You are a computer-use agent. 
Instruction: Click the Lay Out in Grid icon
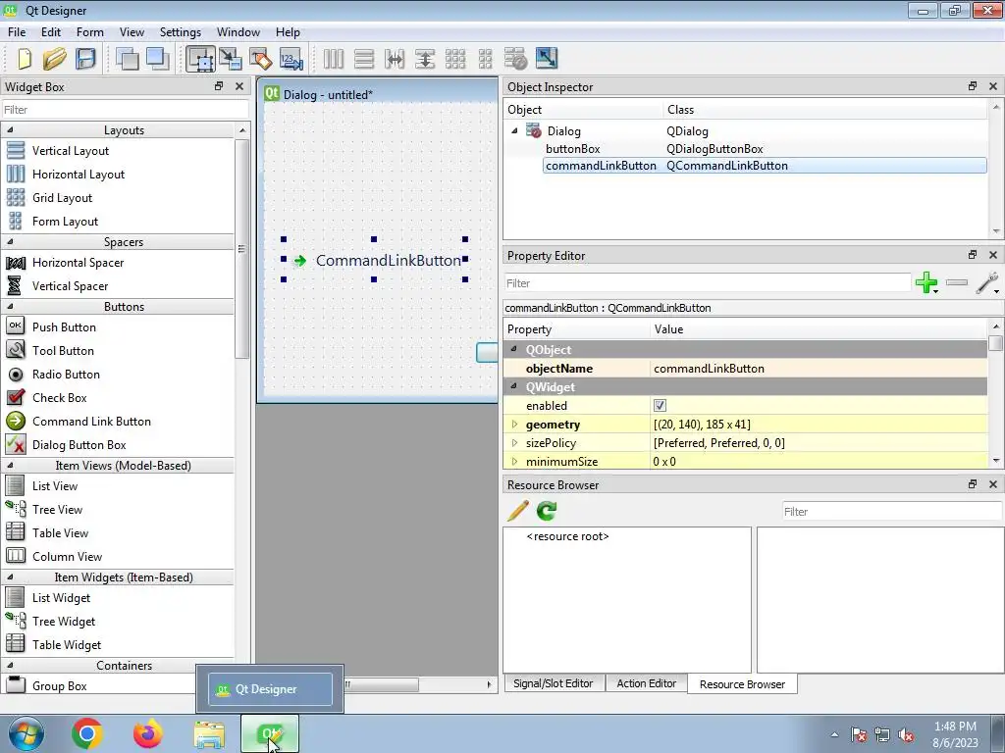tap(455, 59)
